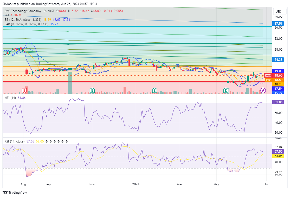Click the 2024 label on the time axis
This screenshot has height=197, width=290.
click(136, 184)
